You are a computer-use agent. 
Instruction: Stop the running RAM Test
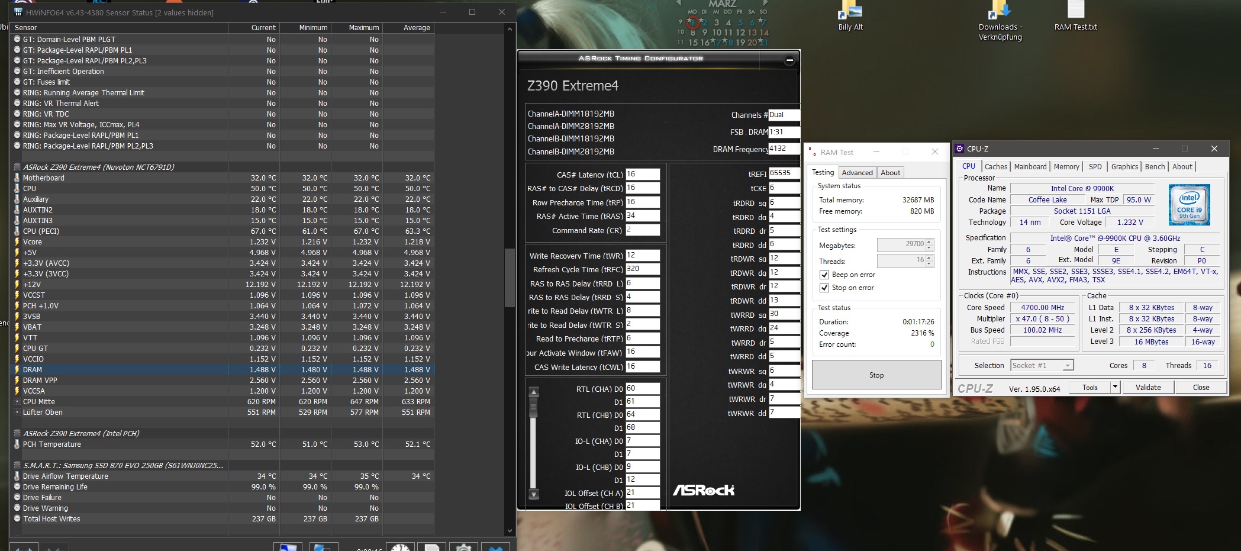876,375
